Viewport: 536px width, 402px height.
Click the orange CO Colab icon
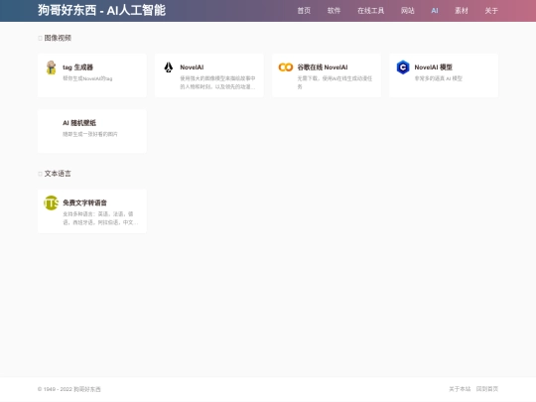(286, 67)
